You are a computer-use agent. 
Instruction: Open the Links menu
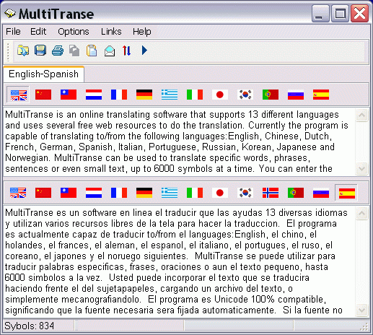pos(111,32)
